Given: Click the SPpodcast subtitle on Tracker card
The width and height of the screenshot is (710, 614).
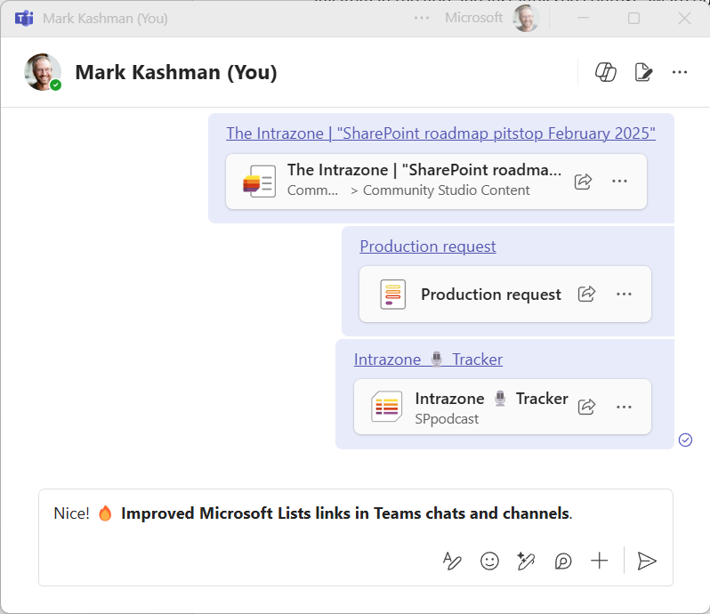Looking at the screenshot, I should 447,419.
